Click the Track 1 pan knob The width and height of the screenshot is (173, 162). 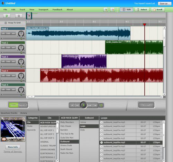click(x=21, y=34)
